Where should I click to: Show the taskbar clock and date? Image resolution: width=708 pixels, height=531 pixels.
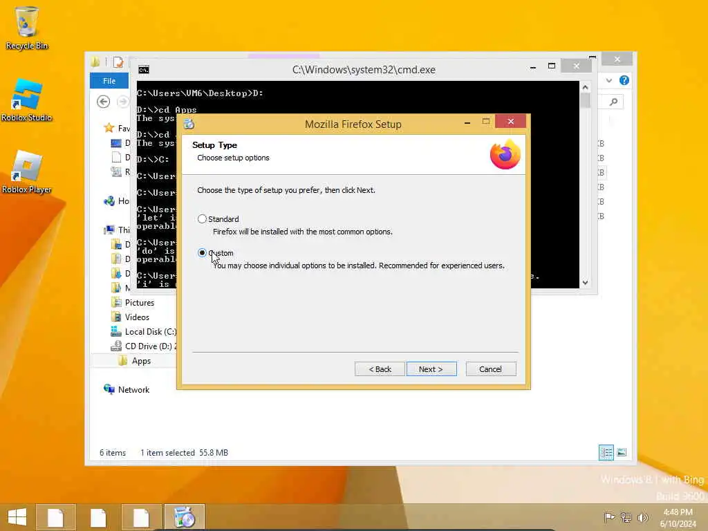678,517
